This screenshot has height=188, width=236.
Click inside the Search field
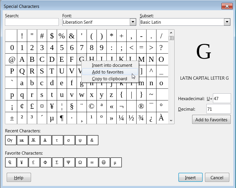[x=32, y=22]
